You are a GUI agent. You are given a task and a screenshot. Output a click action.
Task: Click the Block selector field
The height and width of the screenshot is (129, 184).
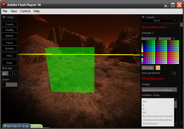pos(157,21)
